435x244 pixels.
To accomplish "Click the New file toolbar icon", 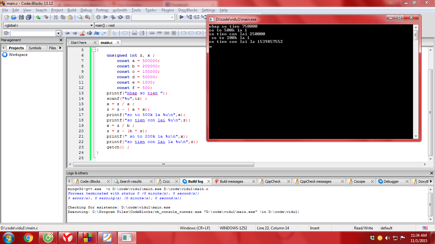I will coord(6,17).
